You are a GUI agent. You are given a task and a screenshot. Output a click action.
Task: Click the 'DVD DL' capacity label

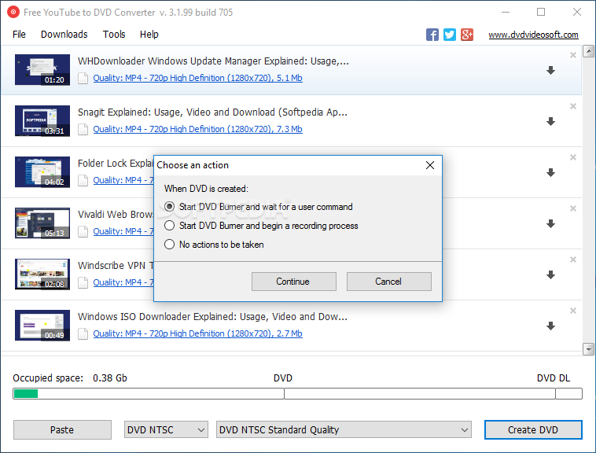[x=554, y=378]
